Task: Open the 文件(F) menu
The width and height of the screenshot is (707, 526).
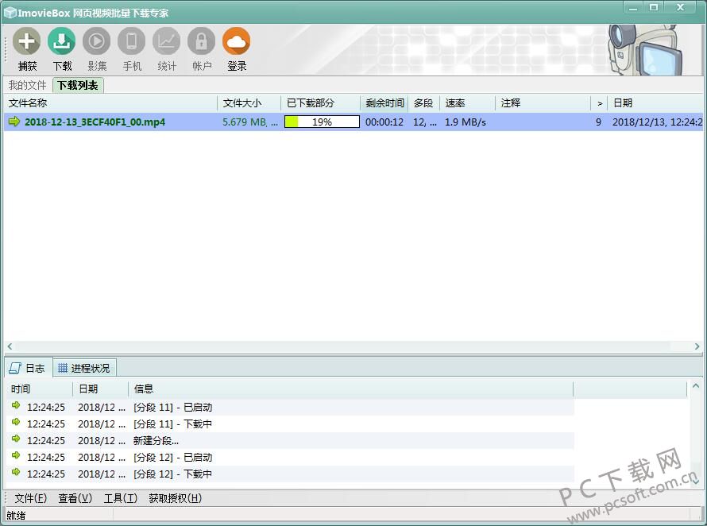Action: click(x=31, y=498)
